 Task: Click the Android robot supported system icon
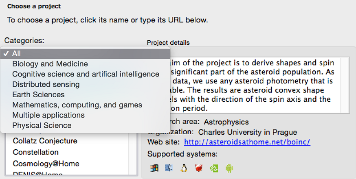click(229, 168)
